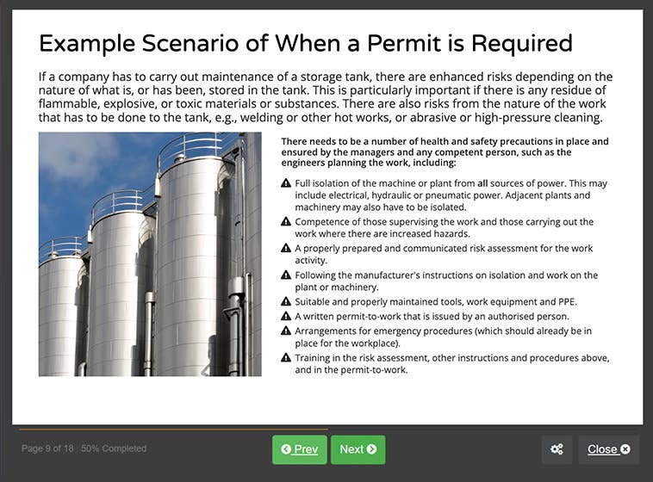Image resolution: width=653 pixels, height=482 pixels.
Task: Close the course with the Close link
Action: pyautogui.click(x=608, y=449)
